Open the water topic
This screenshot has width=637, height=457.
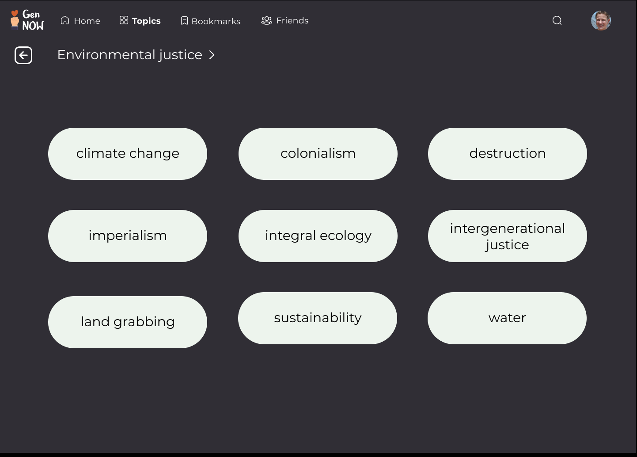(x=507, y=318)
